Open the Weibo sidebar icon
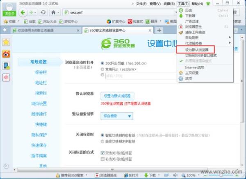Image resolution: width=246 pixels, height=179 pixels. 6,54
